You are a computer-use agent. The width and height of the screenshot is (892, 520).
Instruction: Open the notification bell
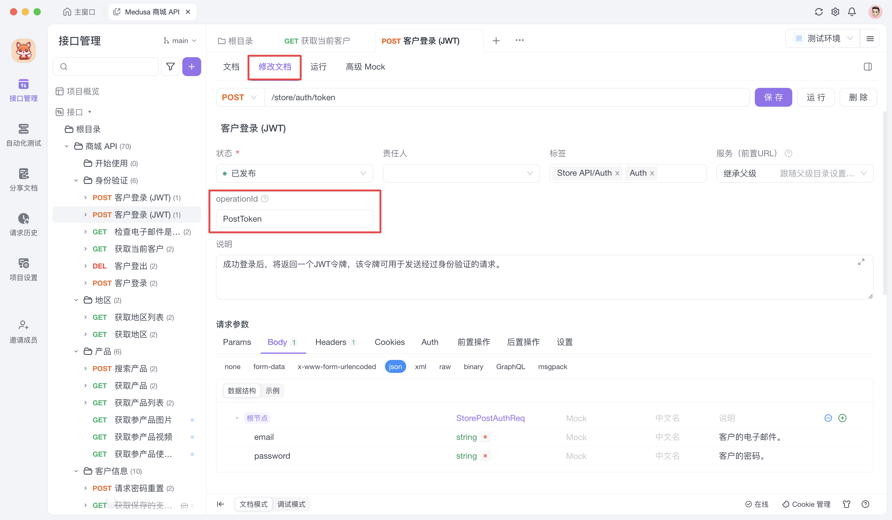pyautogui.click(x=852, y=12)
